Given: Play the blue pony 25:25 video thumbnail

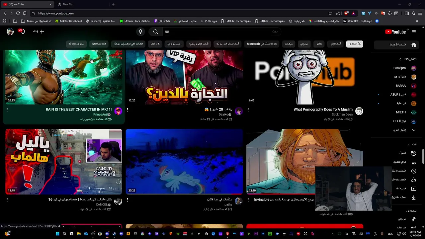Looking at the screenshot, I should click(184, 161).
